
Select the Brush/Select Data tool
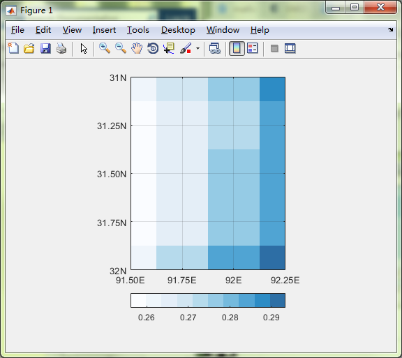click(x=186, y=48)
